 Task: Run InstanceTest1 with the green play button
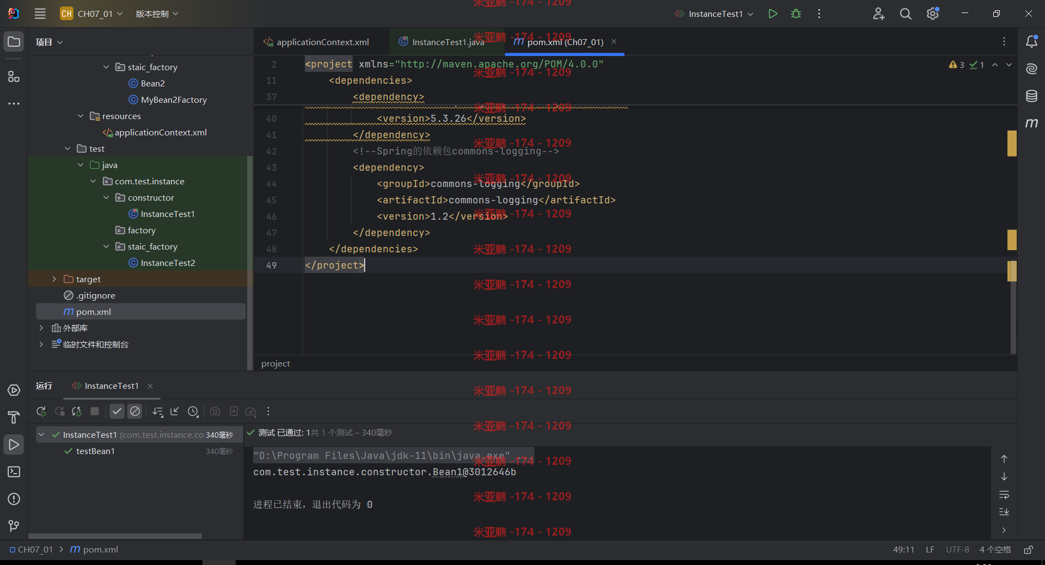(772, 14)
